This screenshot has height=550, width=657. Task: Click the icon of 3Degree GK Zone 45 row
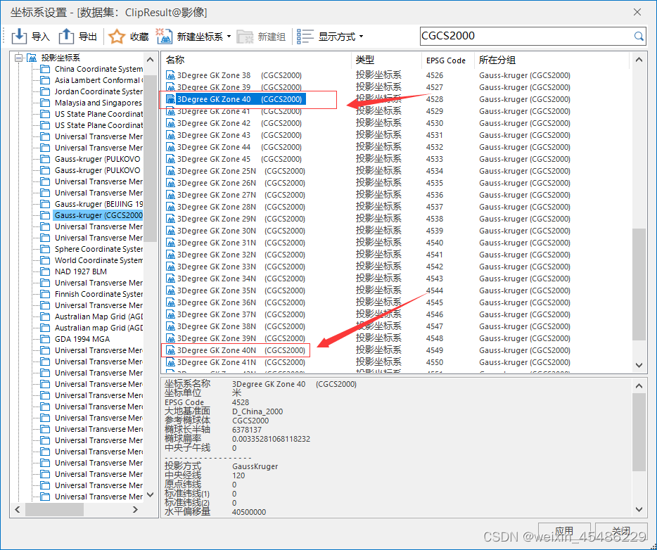pyautogui.click(x=170, y=159)
